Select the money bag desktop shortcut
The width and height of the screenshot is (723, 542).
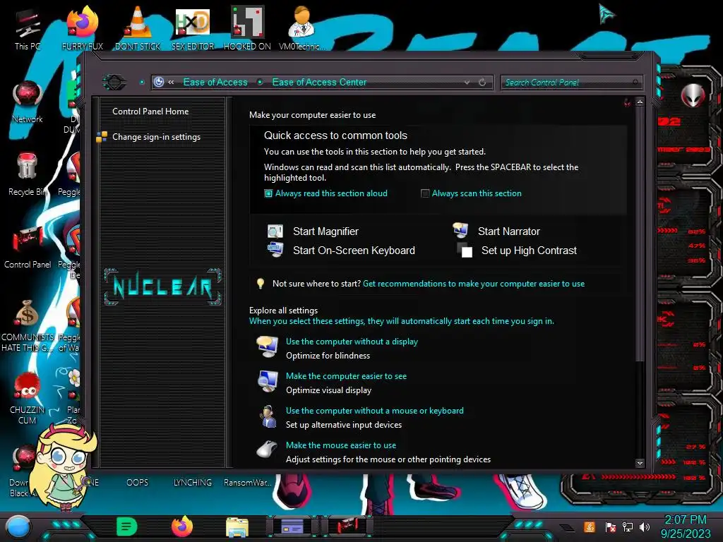pos(27,325)
